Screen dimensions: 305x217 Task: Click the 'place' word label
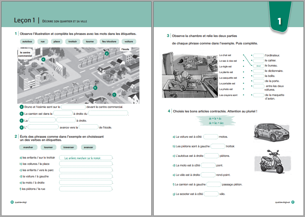pyautogui.click(x=57, y=41)
